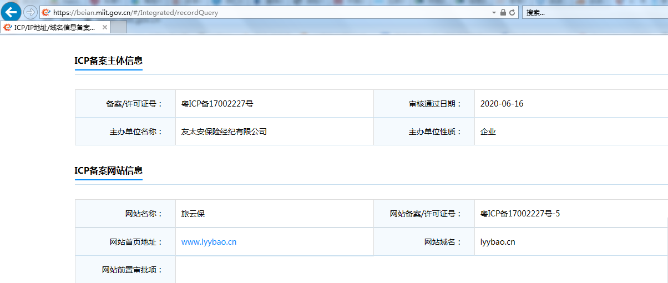Click the 网站首页地址 label
The height and width of the screenshot is (283, 668).
tap(137, 242)
